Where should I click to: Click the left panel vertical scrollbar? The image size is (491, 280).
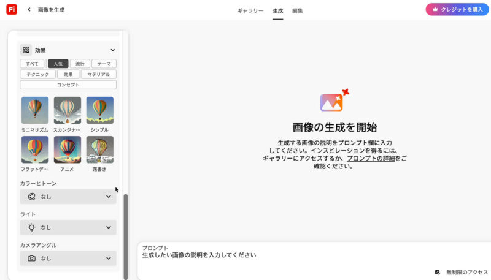coord(126,236)
